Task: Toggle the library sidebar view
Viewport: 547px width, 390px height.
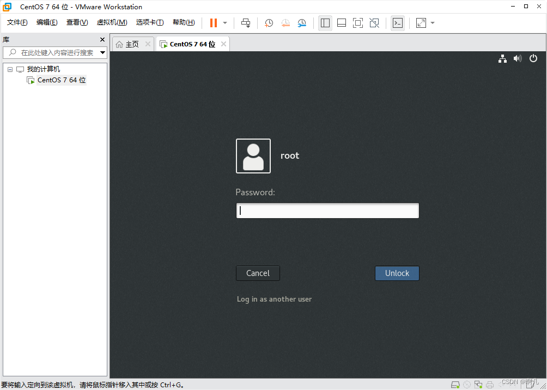Action: coord(325,23)
